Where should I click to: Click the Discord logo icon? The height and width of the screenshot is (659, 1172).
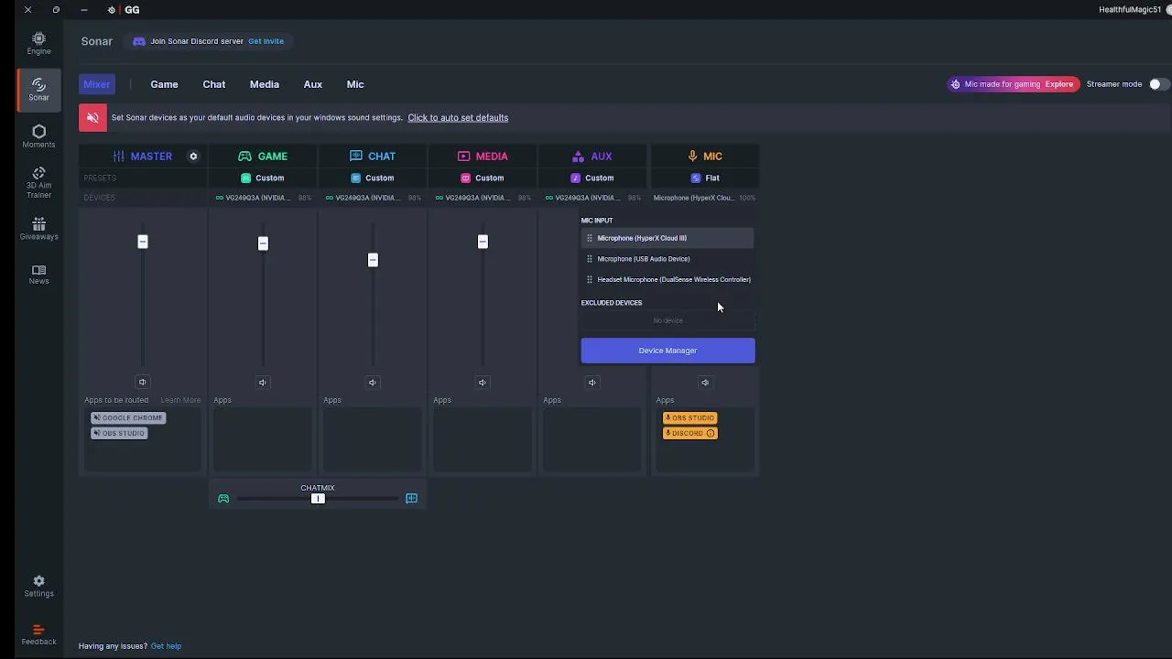139,41
